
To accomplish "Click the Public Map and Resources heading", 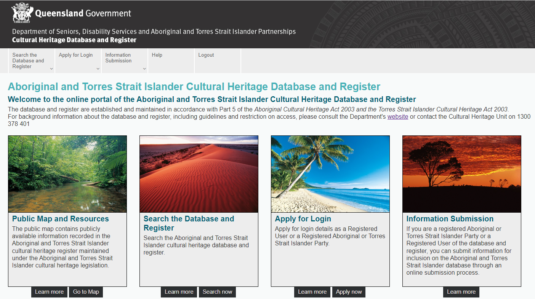I will click(x=61, y=219).
